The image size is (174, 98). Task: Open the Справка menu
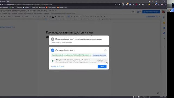(46, 13)
